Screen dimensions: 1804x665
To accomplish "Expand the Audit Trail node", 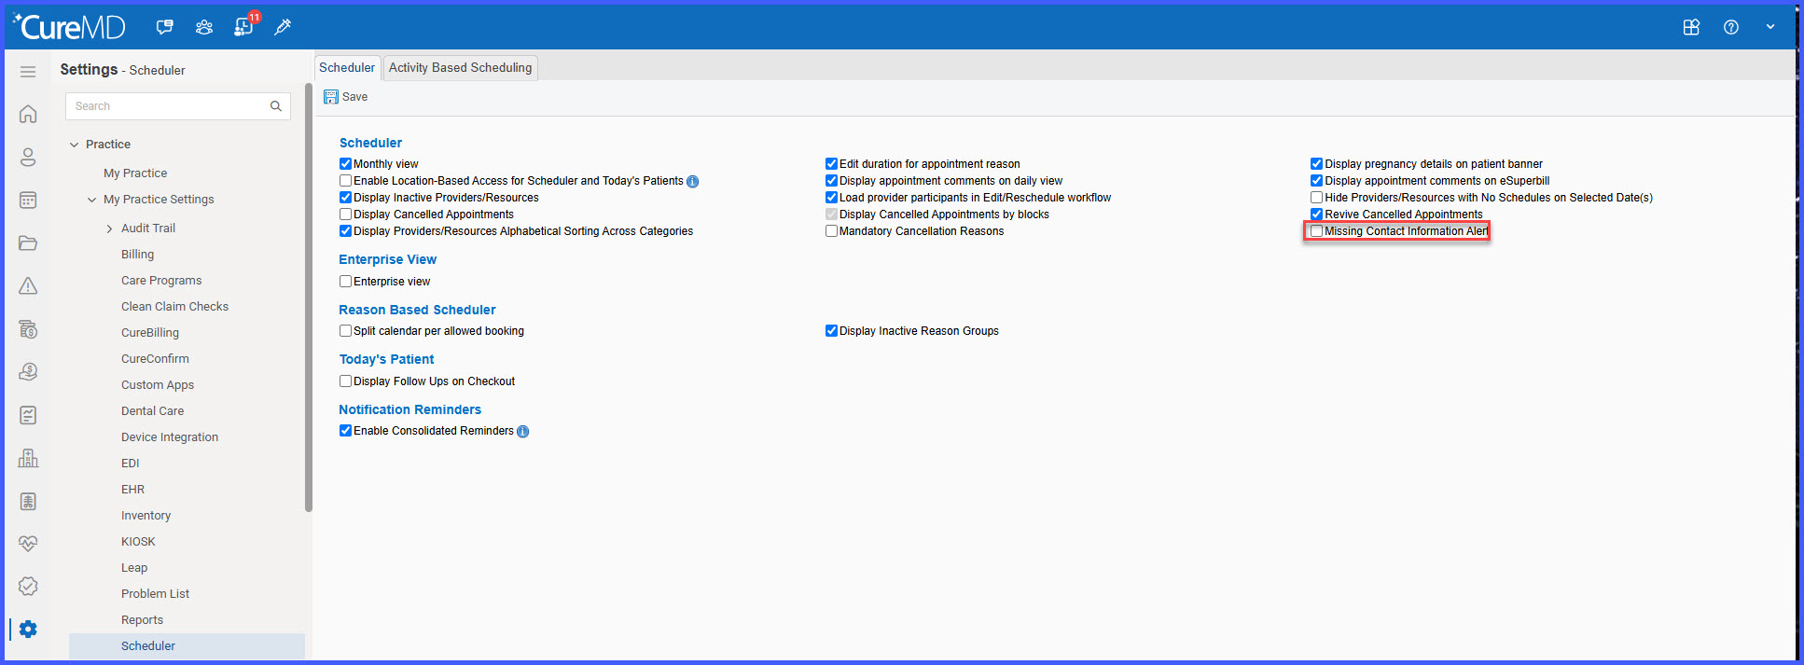I will point(109,229).
